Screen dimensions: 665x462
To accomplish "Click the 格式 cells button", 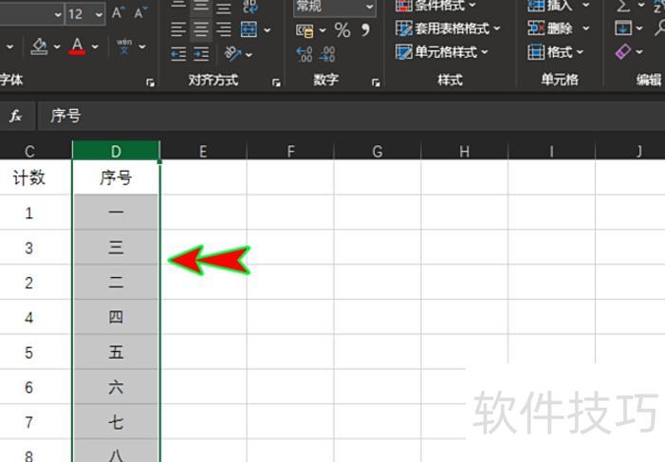I will (x=556, y=52).
